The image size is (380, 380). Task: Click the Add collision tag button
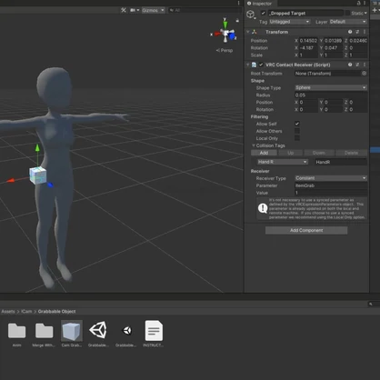click(264, 153)
